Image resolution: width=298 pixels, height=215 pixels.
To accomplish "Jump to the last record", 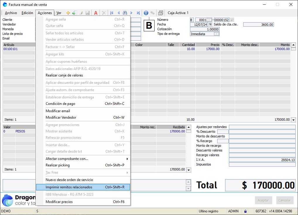I will click(x=138, y=13).
